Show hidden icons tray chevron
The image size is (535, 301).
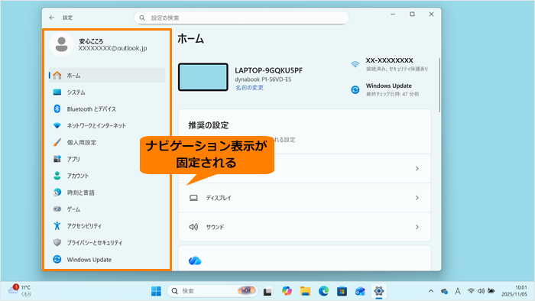[431, 291]
